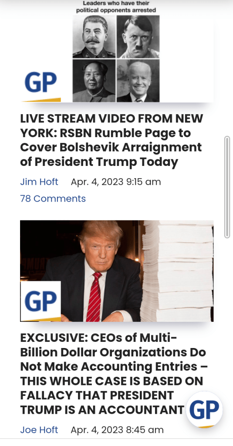Tap the floating round GP button
The width and height of the screenshot is (233, 446).
click(x=204, y=409)
